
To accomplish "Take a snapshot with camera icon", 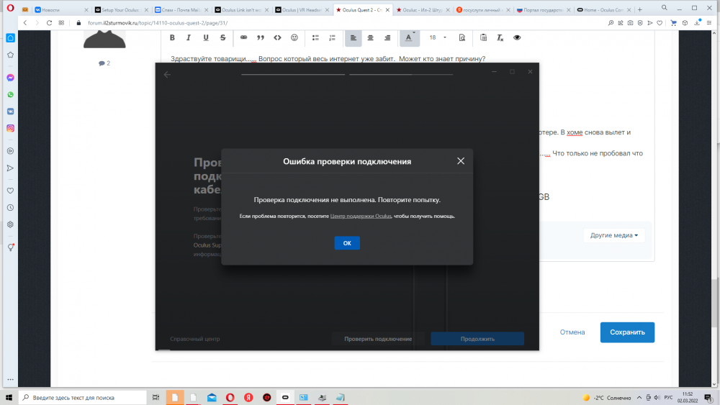I will tap(631, 23).
